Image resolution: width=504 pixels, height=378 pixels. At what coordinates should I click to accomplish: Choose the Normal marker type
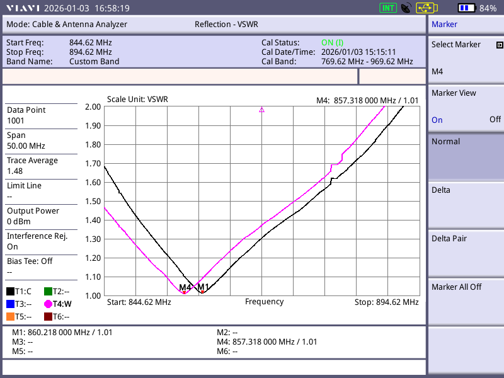466,156
